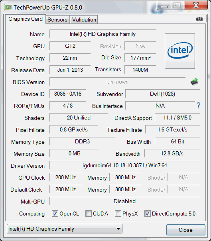Click the Bus Interface question mark

[199, 106]
